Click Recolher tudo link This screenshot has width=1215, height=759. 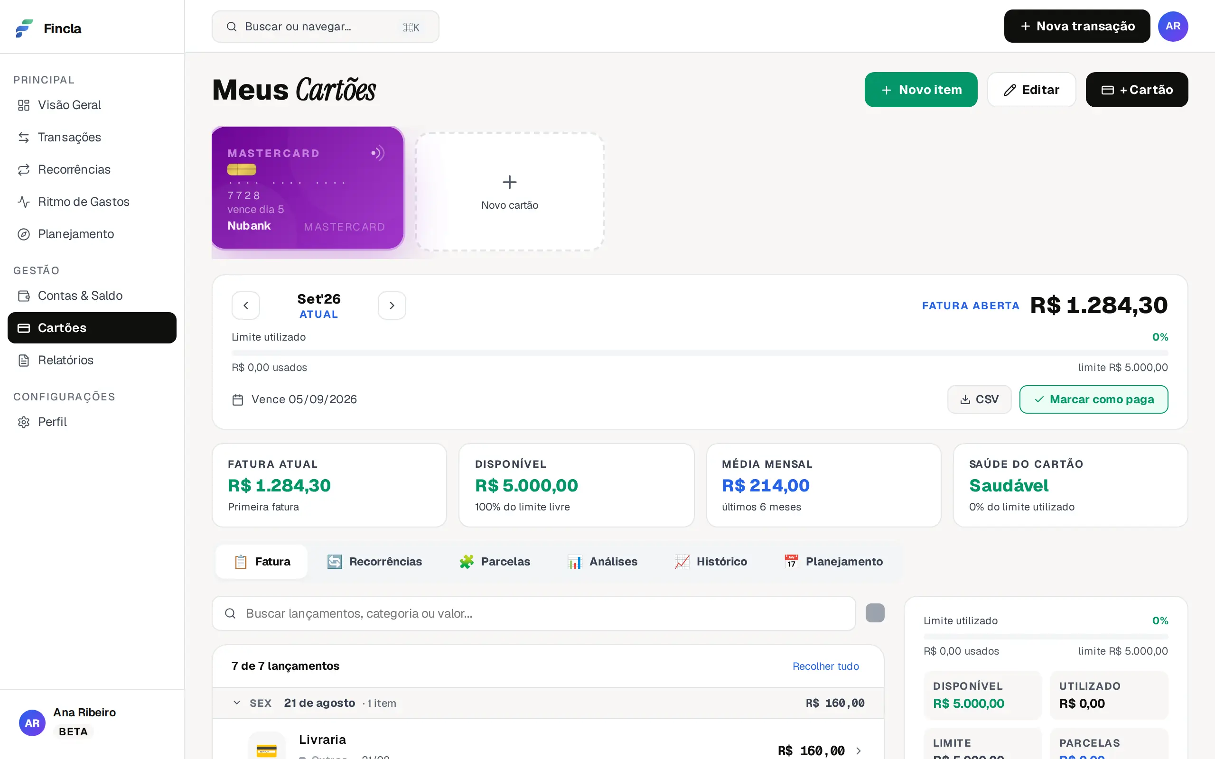(825, 666)
